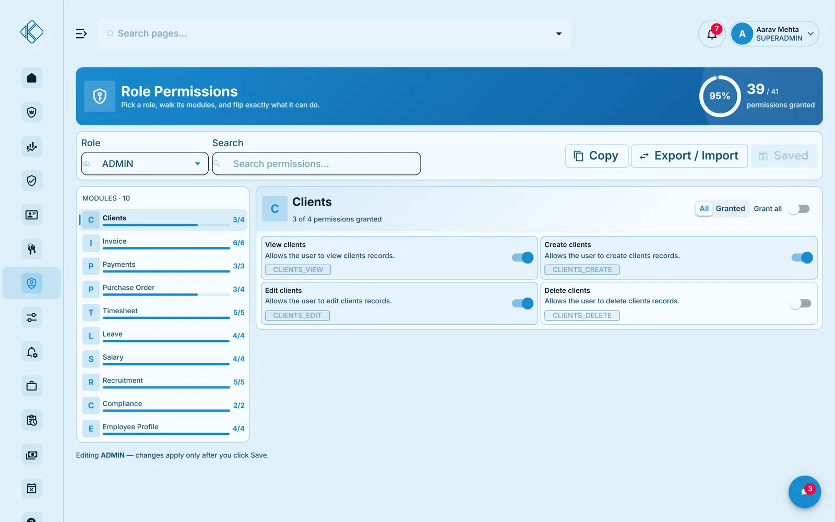
Task: Click the CLIENTS_VIEW permission tag
Action: (x=298, y=270)
